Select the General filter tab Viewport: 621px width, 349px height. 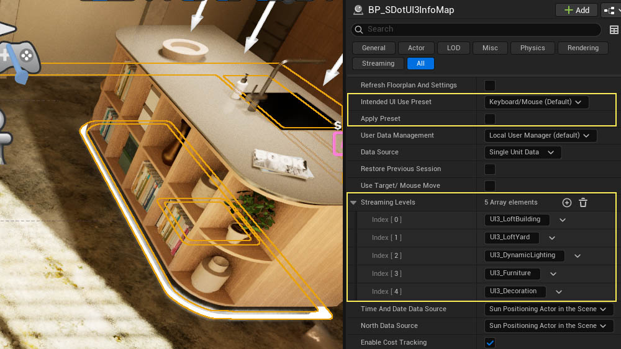373,48
